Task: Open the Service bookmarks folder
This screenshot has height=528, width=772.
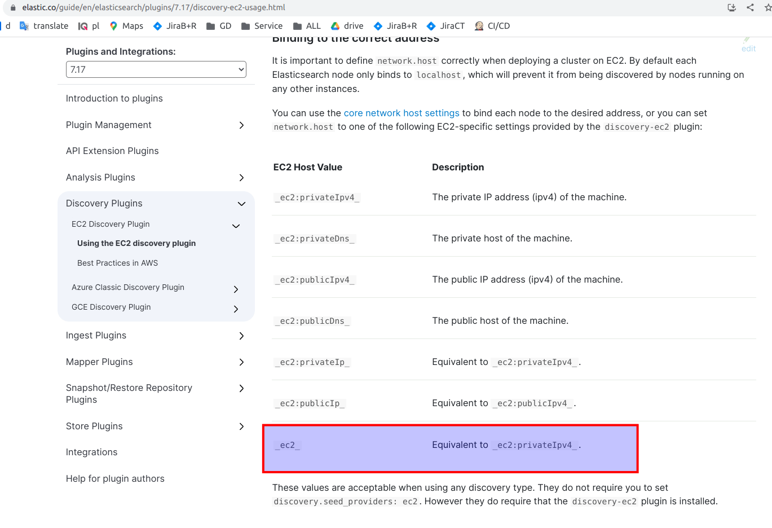Action: [262, 25]
